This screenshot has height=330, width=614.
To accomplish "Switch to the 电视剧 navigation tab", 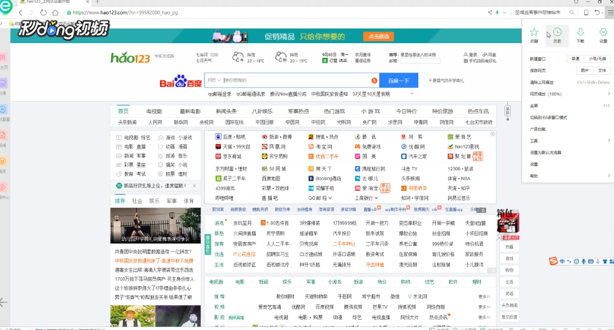I will 154,111.
